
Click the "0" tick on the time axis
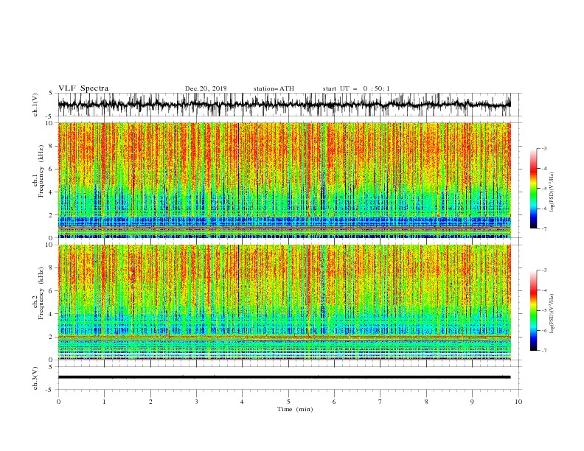point(58,402)
